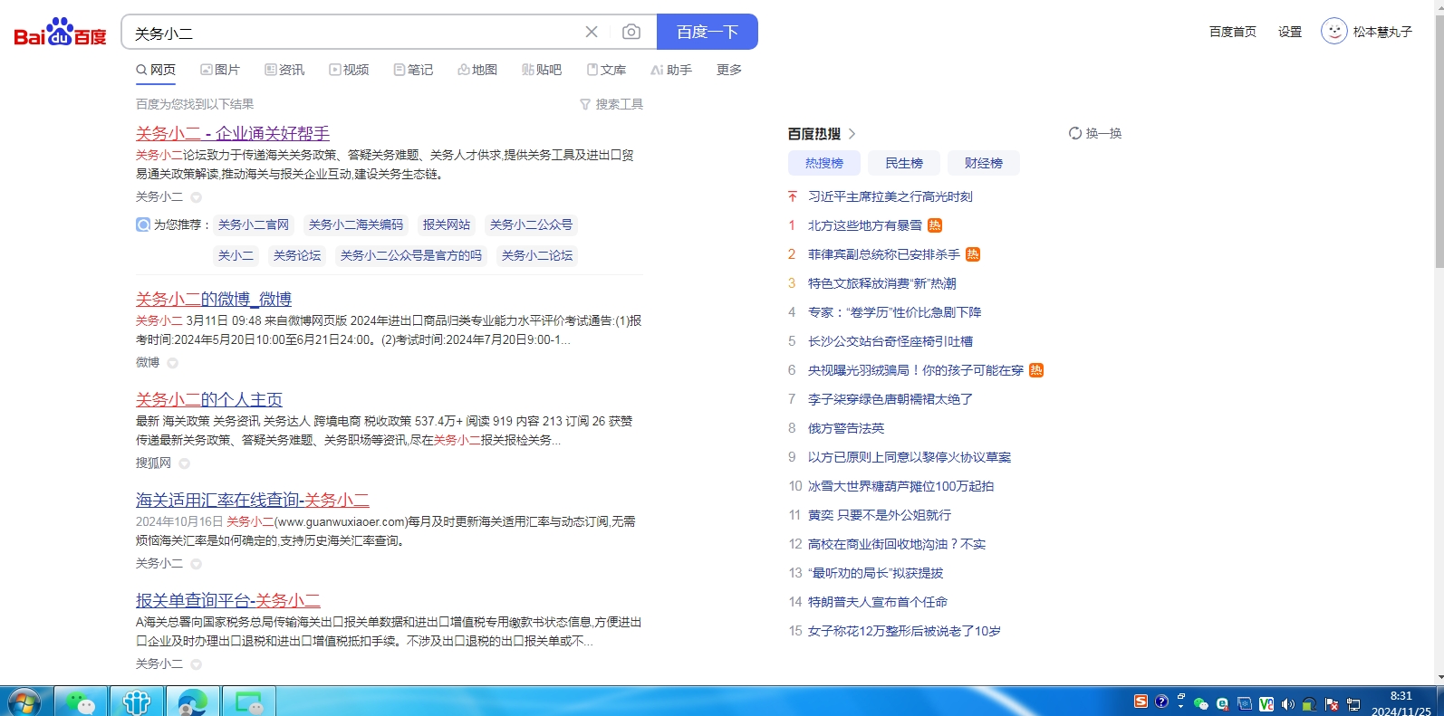Click suggested search 关务小二论坛
1444x716 pixels.
(x=537, y=255)
